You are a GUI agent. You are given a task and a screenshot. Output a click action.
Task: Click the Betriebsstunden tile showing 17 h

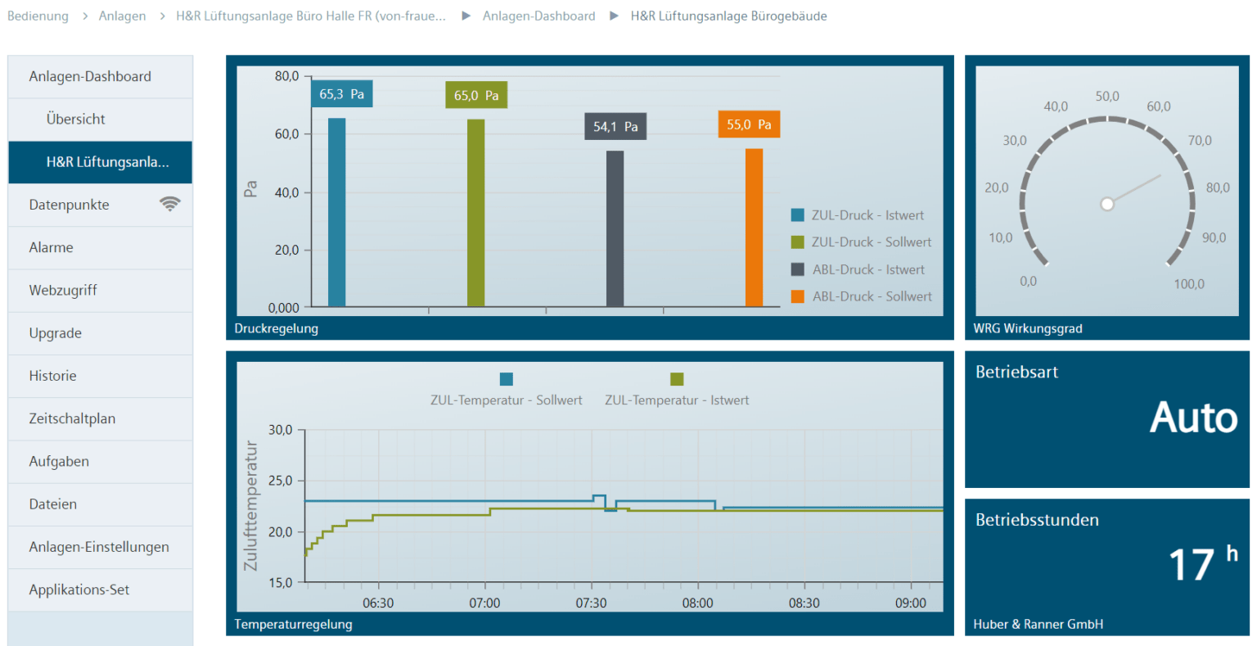click(1106, 565)
